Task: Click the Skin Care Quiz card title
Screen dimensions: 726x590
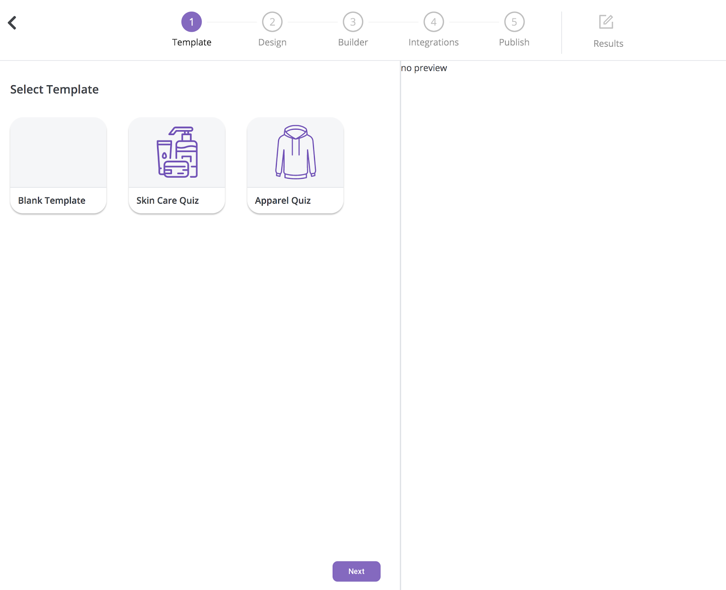Action: tap(167, 200)
